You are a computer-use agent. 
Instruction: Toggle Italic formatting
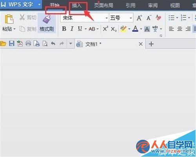(72, 29)
